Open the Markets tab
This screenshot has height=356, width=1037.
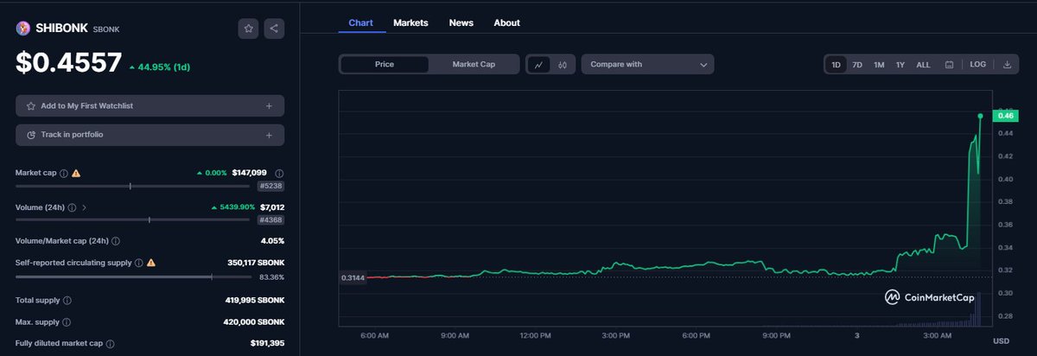pos(410,22)
